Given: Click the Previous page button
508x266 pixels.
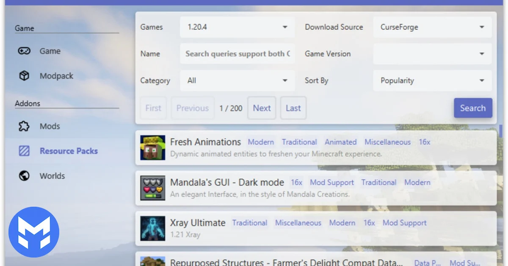Looking at the screenshot, I should click(x=193, y=108).
